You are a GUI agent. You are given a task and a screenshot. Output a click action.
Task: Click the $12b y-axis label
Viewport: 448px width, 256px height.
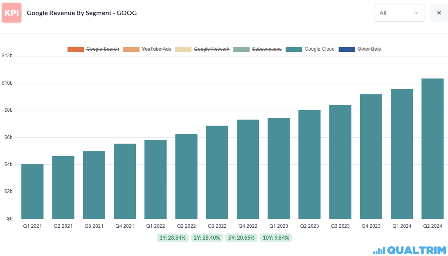pyautogui.click(x=7, y=56)
